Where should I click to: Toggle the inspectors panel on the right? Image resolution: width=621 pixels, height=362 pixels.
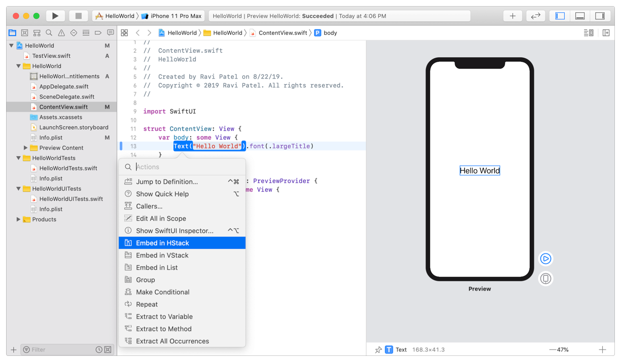pyautogui.click(x=600, y=16)
